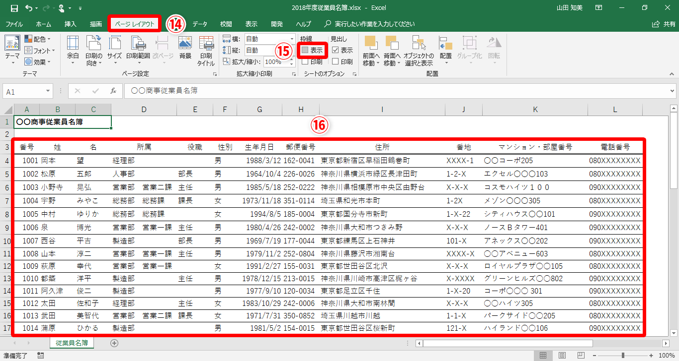This screenshot has width=679, height=361.
Task: Click the new sheet plus icon
Action: point(114,343)
